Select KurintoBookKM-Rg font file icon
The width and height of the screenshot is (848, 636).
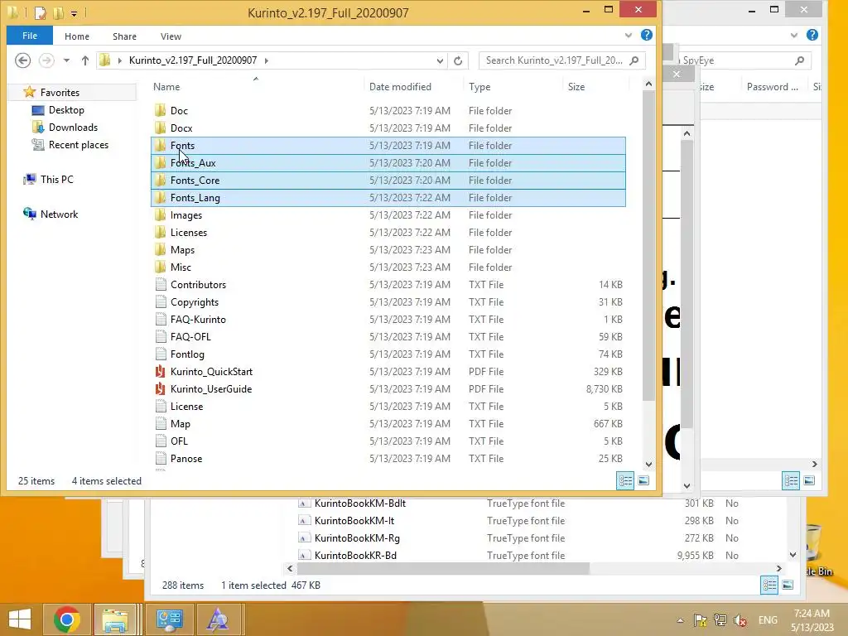(x=304, y=537)
